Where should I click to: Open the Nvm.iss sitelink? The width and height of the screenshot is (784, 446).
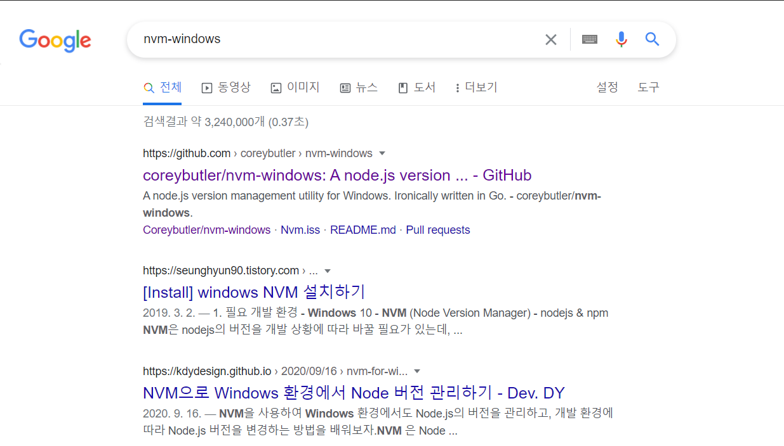click(x=300, y=230)
